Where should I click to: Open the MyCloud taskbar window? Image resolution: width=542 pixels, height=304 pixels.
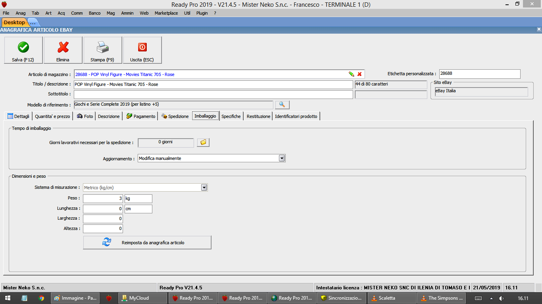[143, 298]
